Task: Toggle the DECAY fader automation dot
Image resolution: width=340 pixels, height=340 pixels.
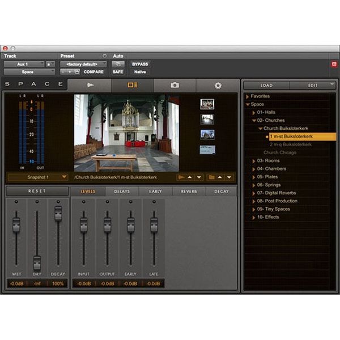Action: coord(58,202)
